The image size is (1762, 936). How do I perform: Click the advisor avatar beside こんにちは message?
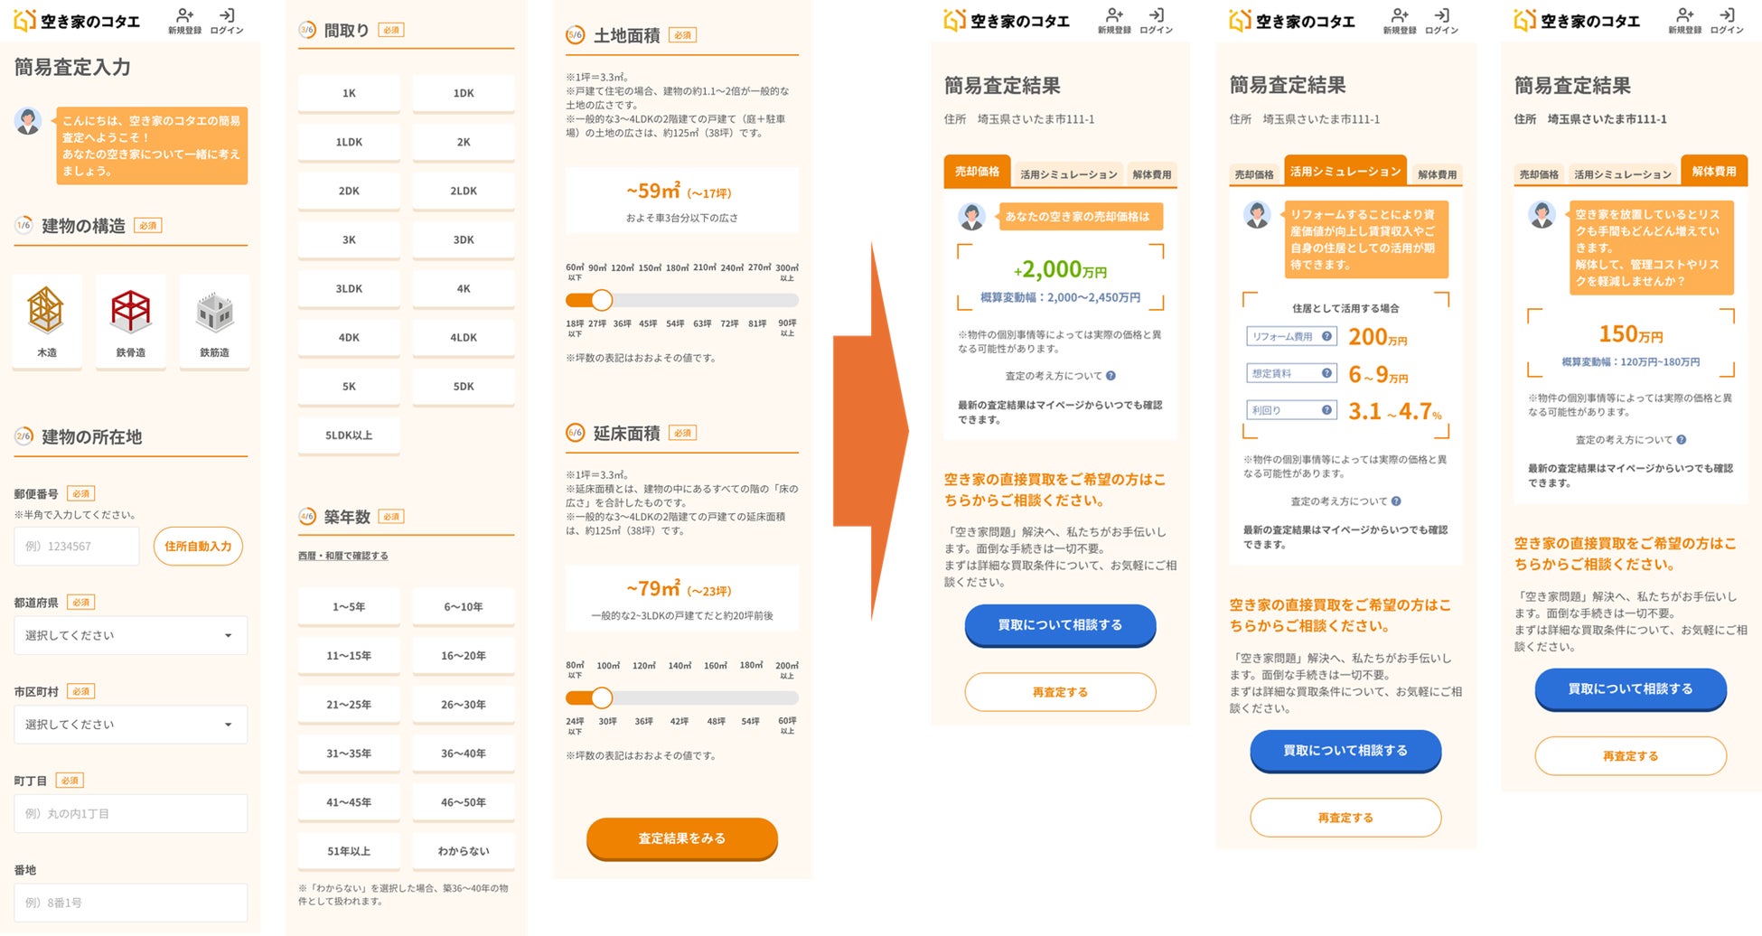coord(28,121)
